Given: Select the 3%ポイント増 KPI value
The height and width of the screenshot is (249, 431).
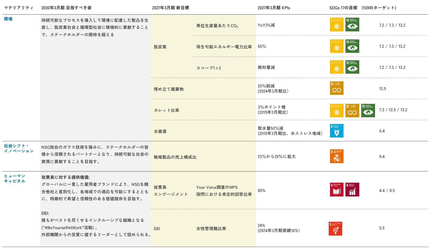Looking at the screenshot, I should [271, 107].
